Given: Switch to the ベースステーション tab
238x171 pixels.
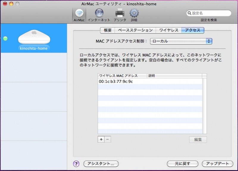Looking at the screenshot, I should (135, 30).
